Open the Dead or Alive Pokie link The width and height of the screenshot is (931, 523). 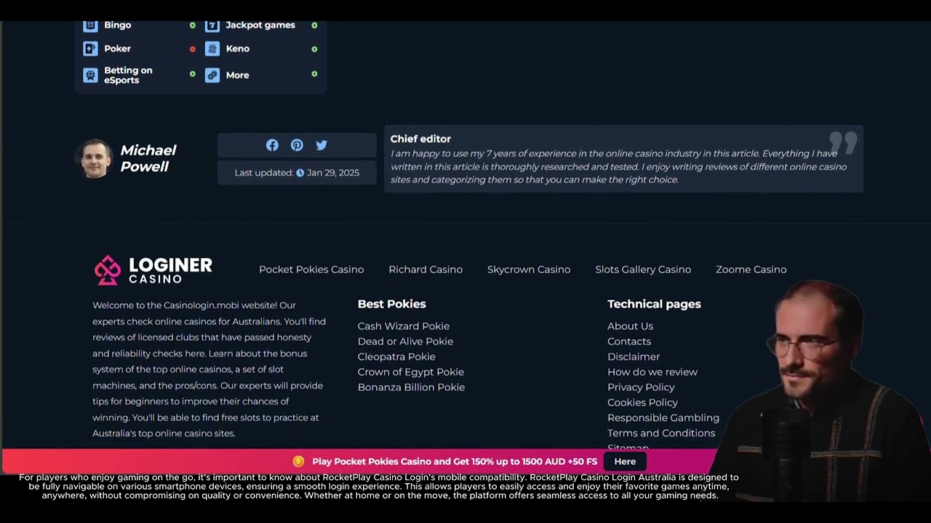click(x=405, y=341)
